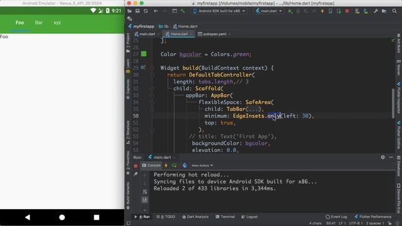Open the Captures tool window on left stripe
Image resolution: width=402 pixels, height=226 pixels.
click(128, 89)
